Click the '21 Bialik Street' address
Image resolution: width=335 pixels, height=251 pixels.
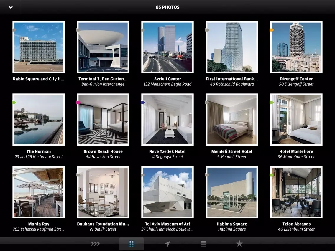103,229
